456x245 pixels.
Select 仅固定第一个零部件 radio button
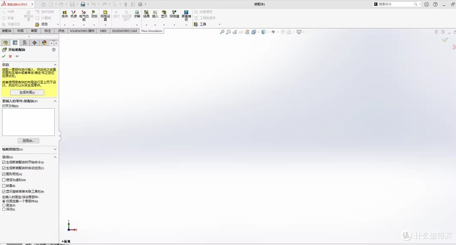point(4,201)
